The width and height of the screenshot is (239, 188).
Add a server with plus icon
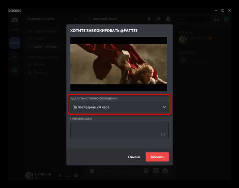pos(15,57)
